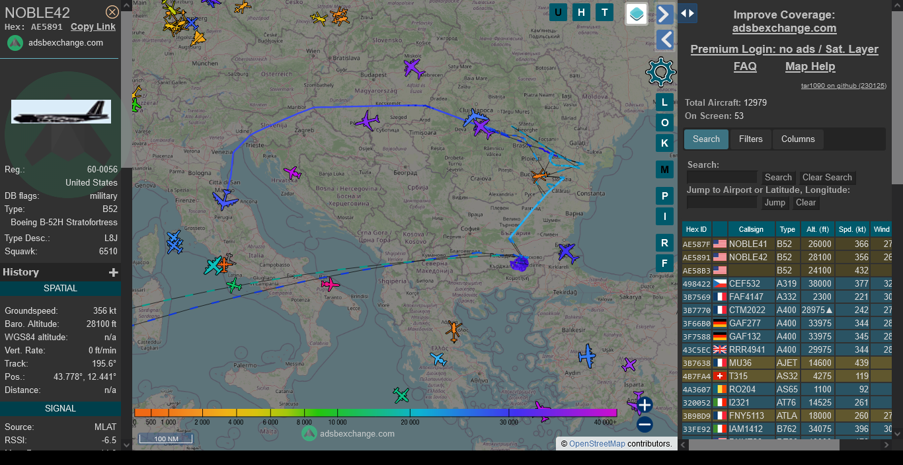The width and height of the screenshot is (903, 465).
Task: Sort table by Hex ID column
Action: point(697,230)
